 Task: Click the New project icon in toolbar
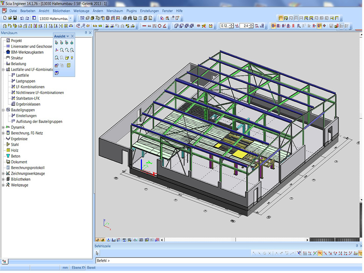pos(5,18)
